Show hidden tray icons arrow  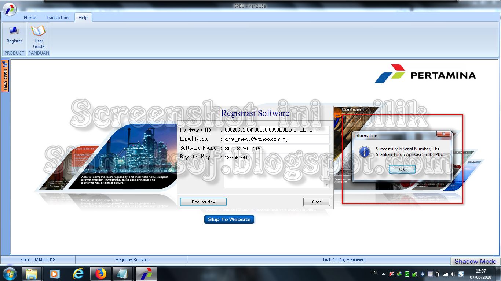[x=384, y=274]
